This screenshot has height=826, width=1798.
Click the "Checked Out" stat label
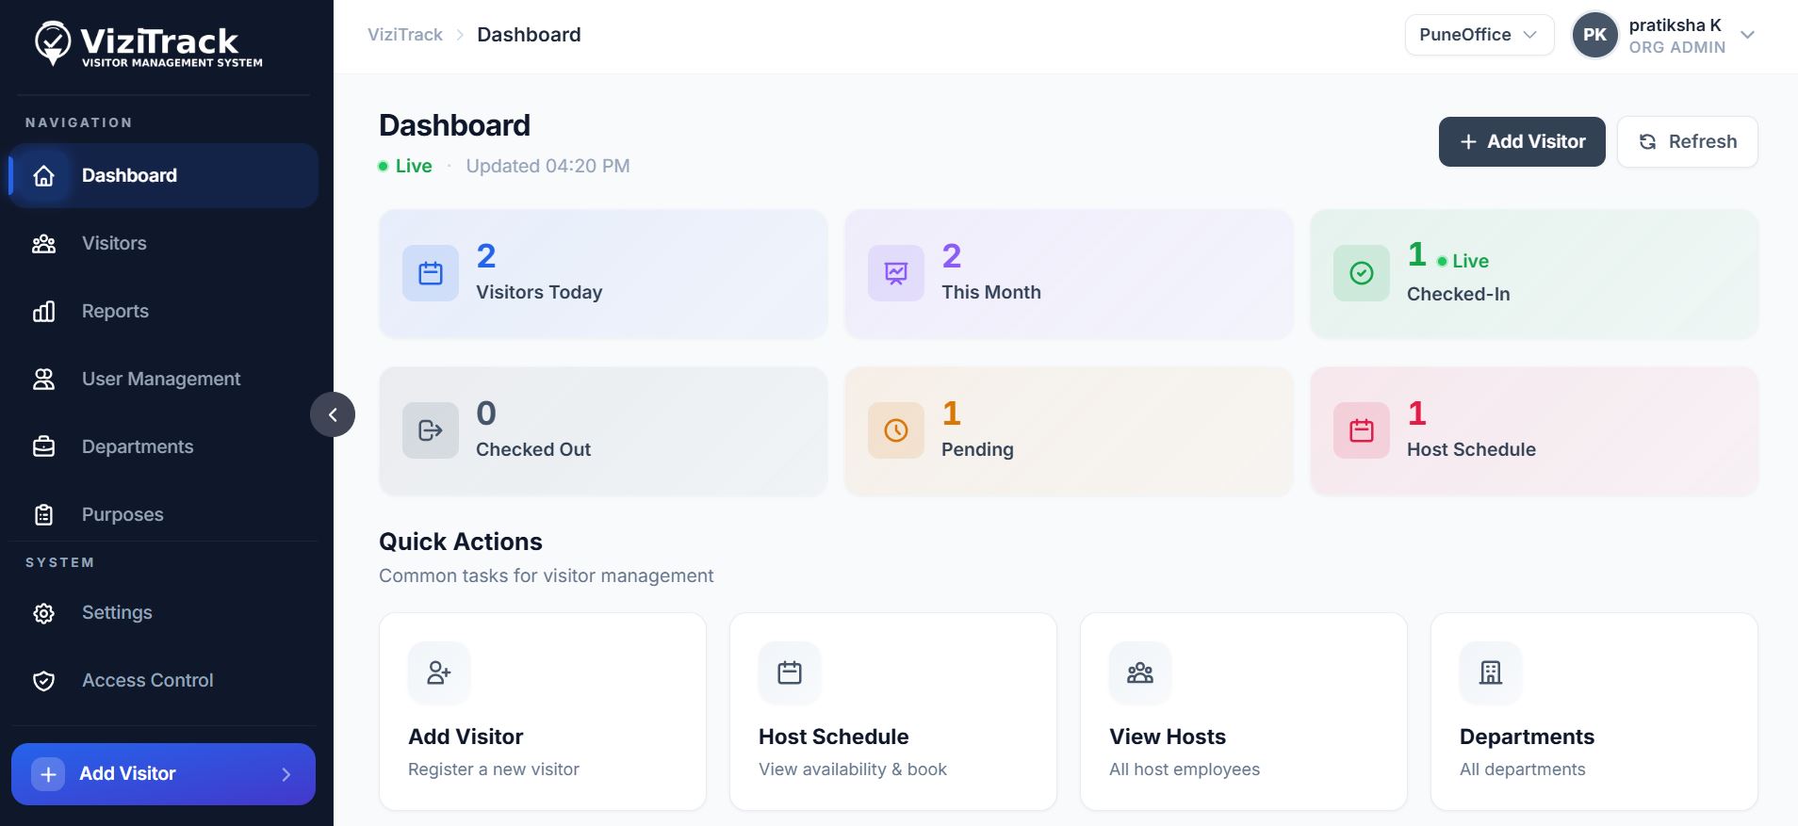[x=533, y=449]
